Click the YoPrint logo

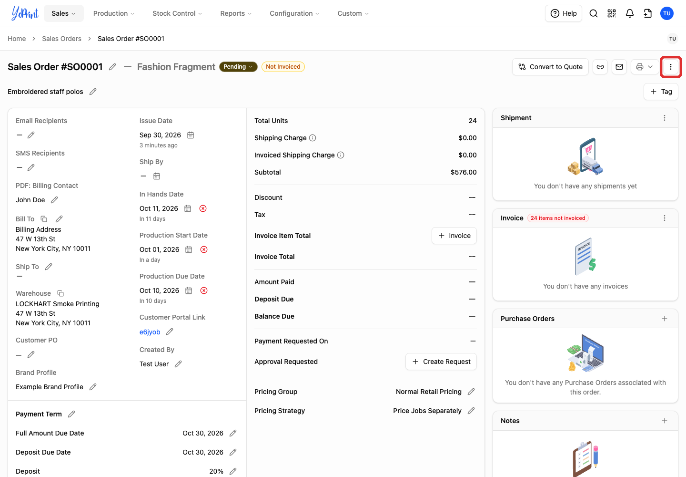click(25, 13)
